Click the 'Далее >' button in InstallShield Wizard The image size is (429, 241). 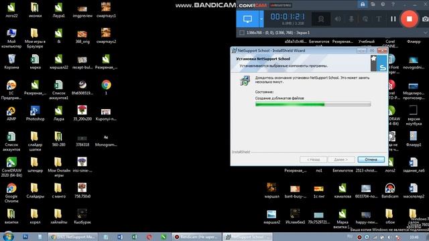(x=341, y=159)
